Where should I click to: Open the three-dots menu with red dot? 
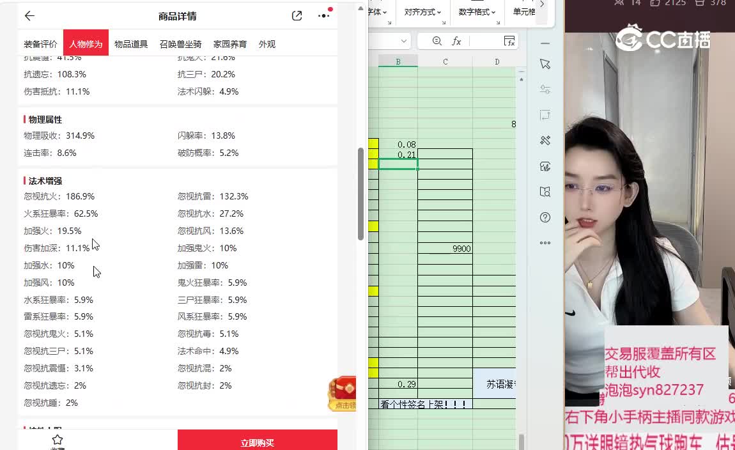point(324,15)
